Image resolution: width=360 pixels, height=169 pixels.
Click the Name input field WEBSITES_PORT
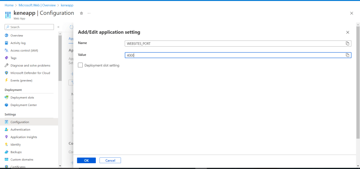coord(238,44)
